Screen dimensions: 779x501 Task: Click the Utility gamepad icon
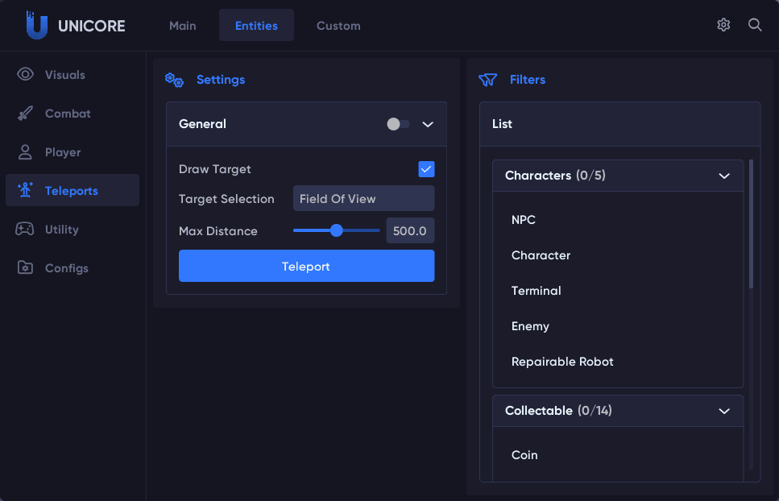(x=25, y=230)
